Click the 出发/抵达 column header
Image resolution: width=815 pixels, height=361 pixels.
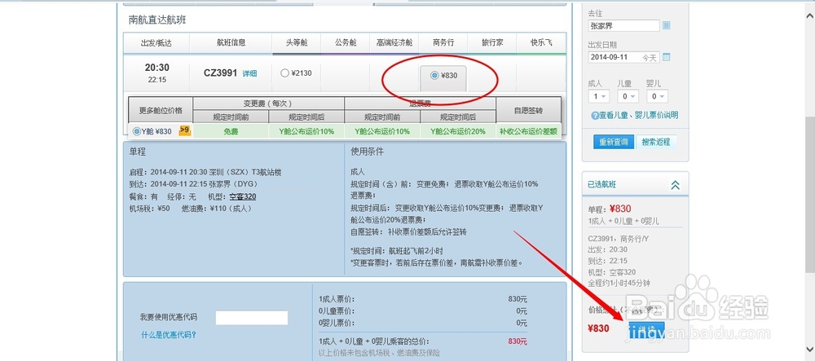pos(156,43)
